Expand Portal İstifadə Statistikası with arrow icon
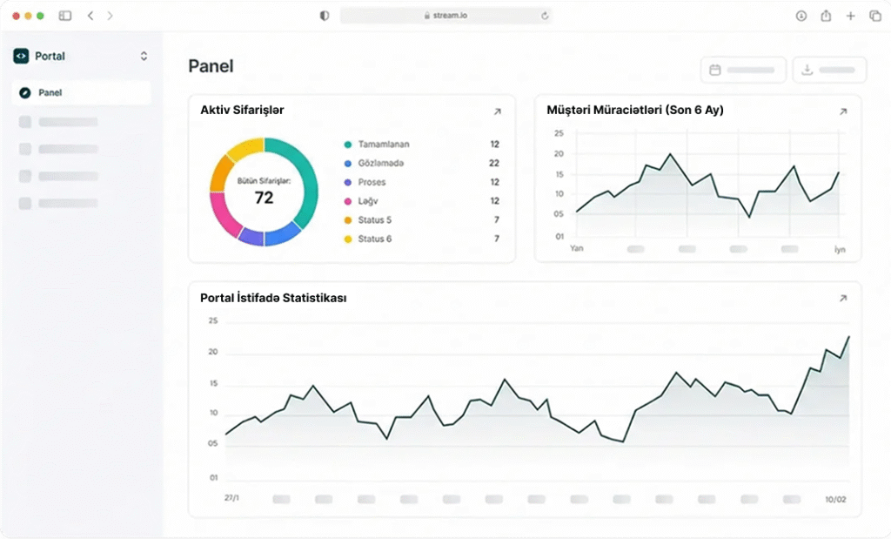 click(842, 299)
